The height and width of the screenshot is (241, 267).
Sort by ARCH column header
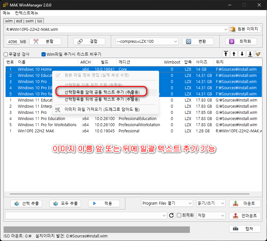[86, 62]
